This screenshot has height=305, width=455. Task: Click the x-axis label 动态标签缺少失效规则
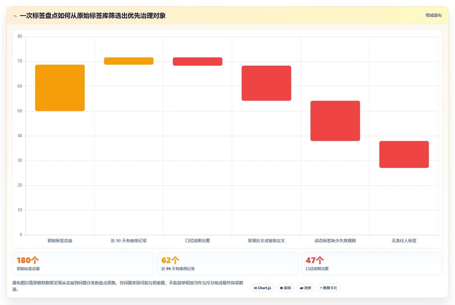pyautogui.click(x=335, y=241)
